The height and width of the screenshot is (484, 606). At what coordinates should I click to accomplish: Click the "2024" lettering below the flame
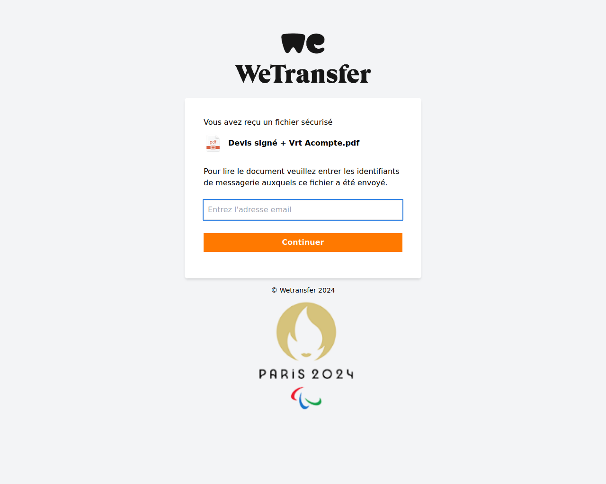[x=332, y=374]
